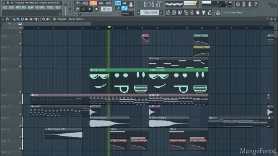278x156 pixels.
Task: Open the Playlist view icon
Action: [x=168, y=13]
